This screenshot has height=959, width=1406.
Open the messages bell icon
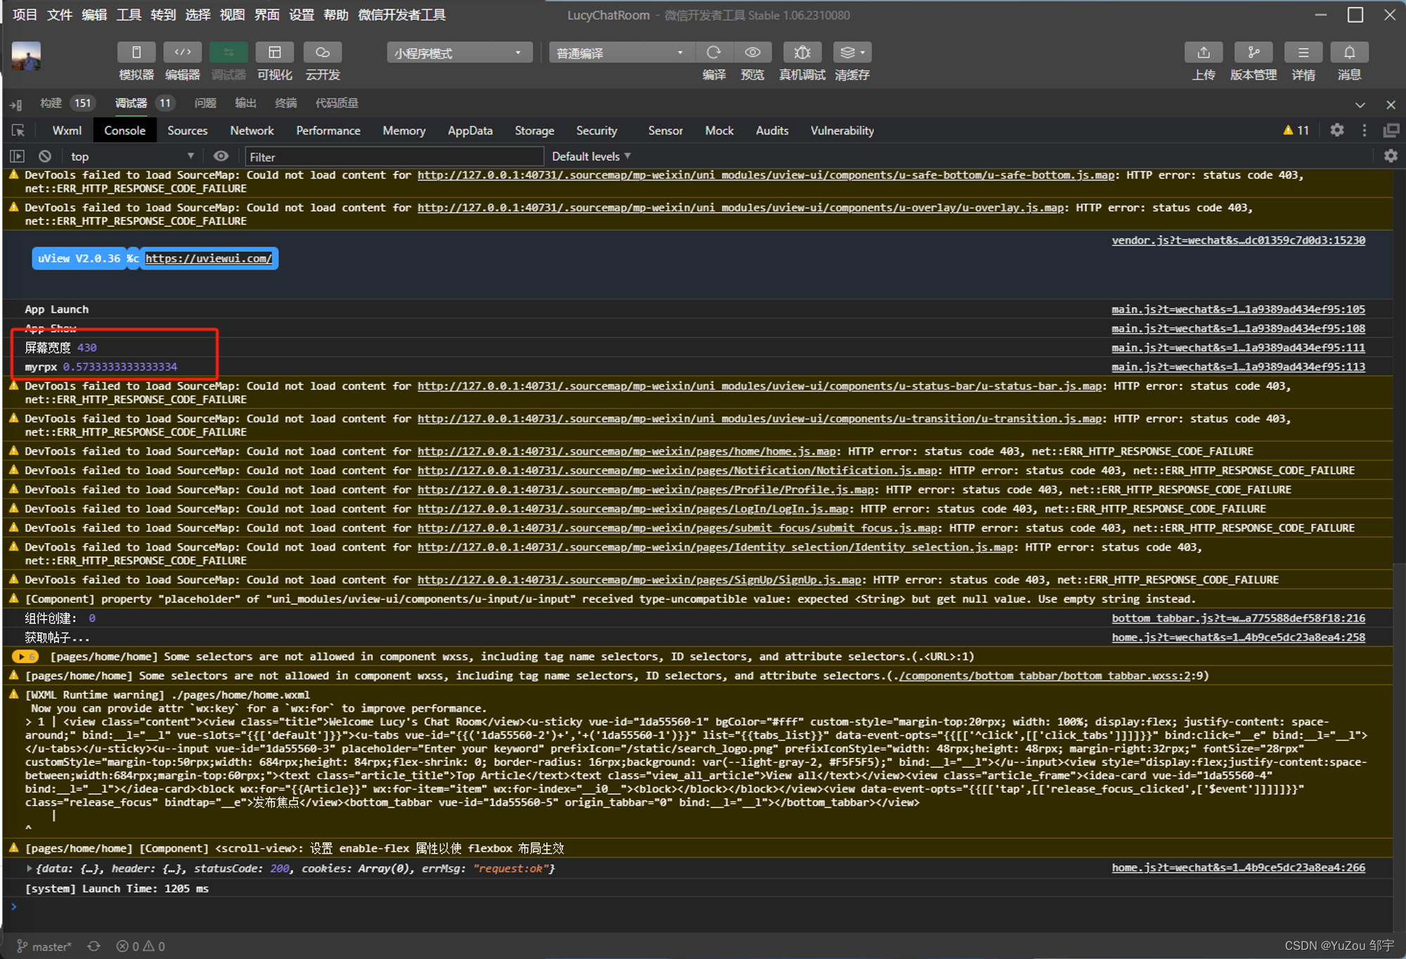click(1349, 53)
